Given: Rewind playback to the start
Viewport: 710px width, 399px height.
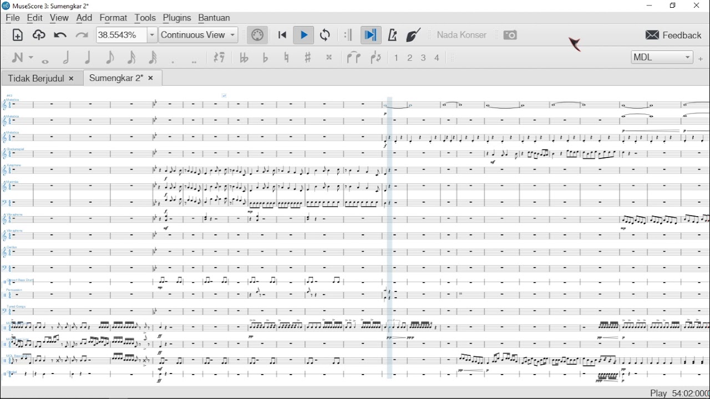Looking at the screenshot, I should (282, 35).
